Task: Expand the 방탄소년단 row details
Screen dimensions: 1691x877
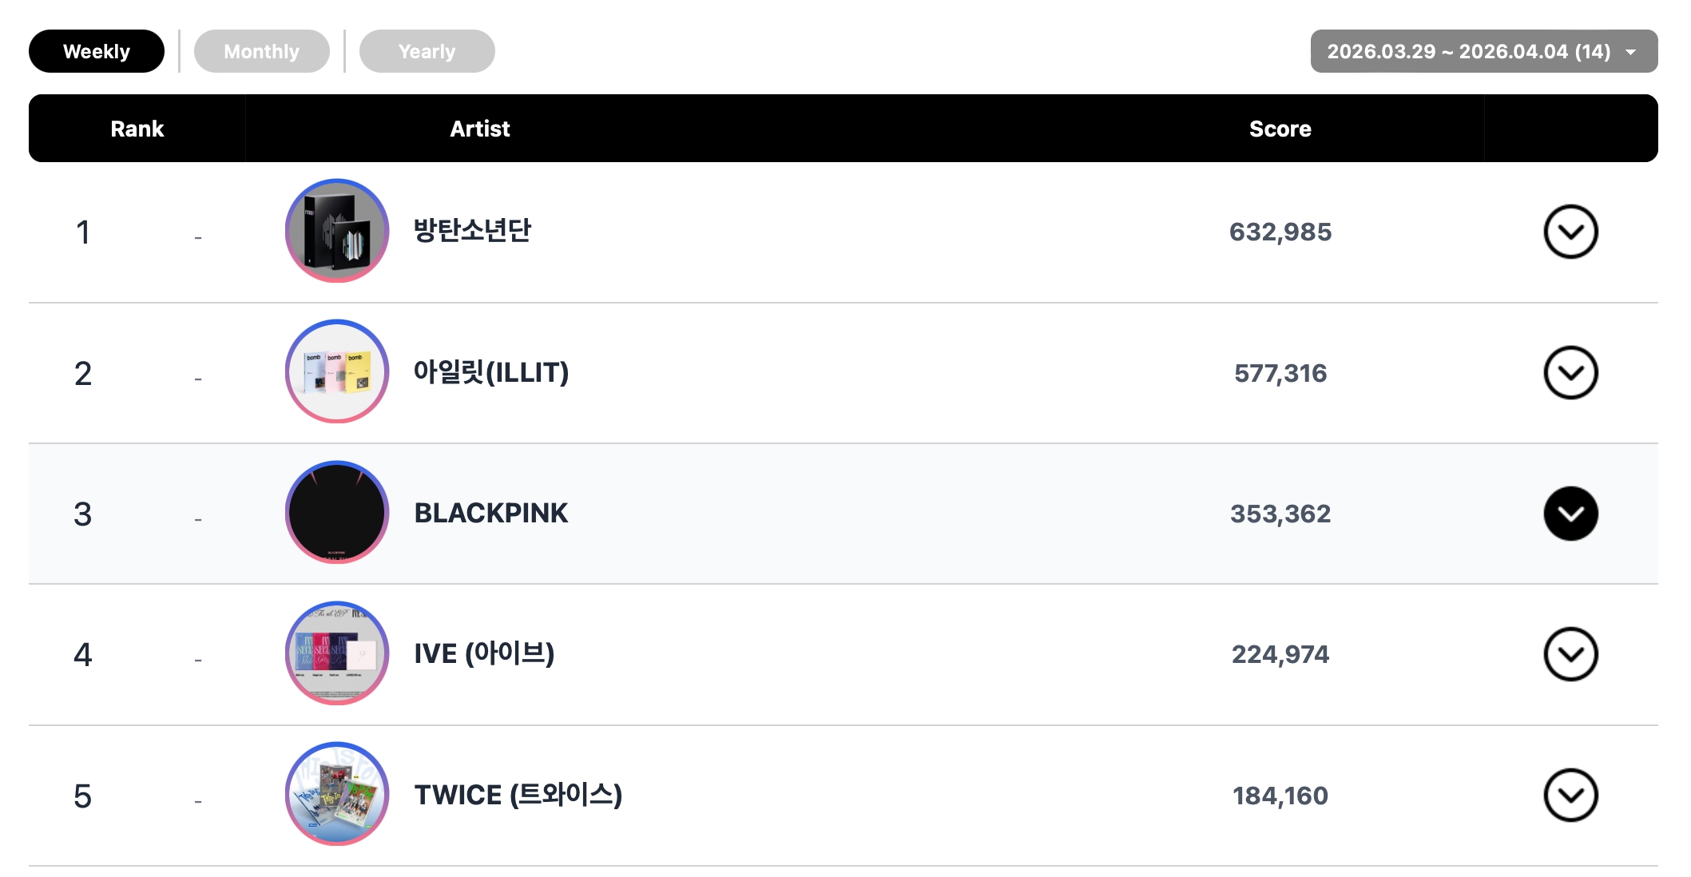Action: pyautogui.click(x=1570, y=232)
